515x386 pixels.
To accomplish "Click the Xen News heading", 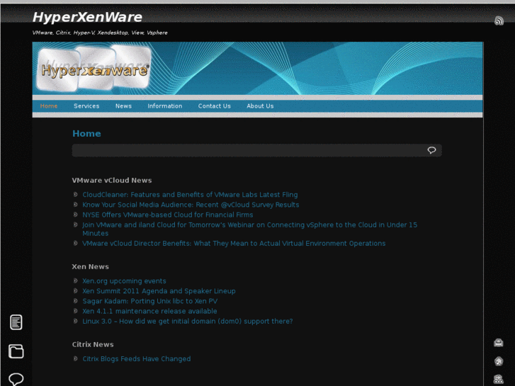I will (91, 267).
